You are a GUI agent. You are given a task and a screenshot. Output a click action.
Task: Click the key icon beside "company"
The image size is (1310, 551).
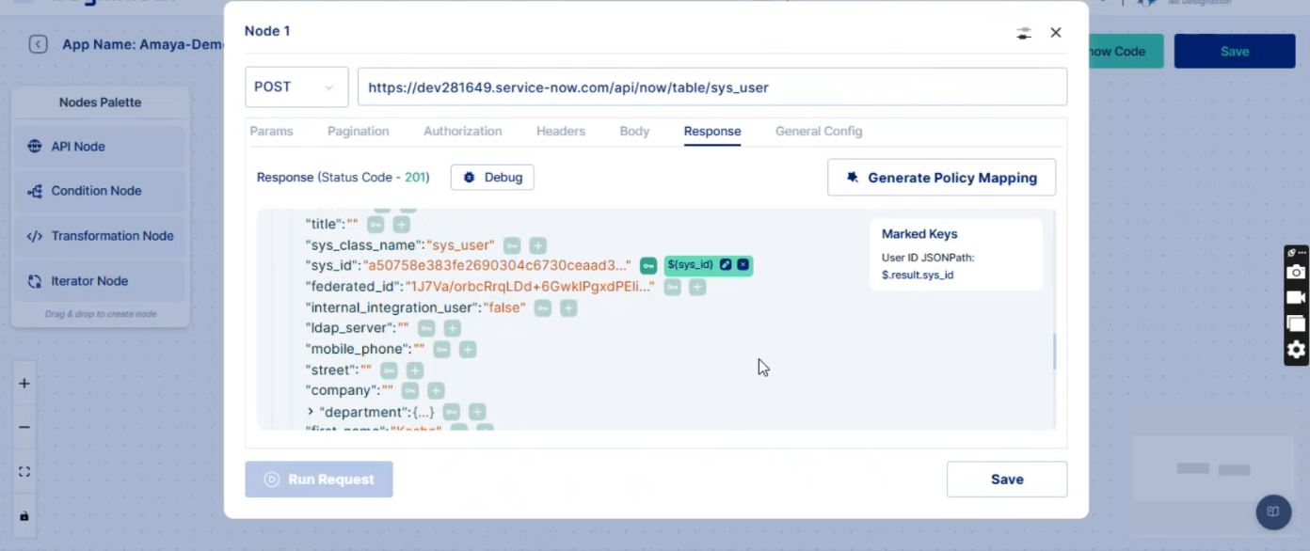(x=409, y=390)
